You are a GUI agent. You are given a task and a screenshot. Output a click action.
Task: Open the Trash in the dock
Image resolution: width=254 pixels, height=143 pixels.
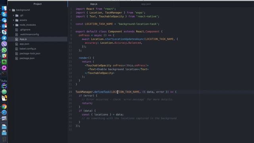(4, 139)
